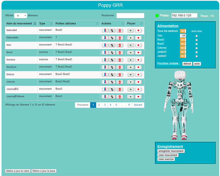Go to page 3
This screenshot has height=176, width=220.
(105, 105)
